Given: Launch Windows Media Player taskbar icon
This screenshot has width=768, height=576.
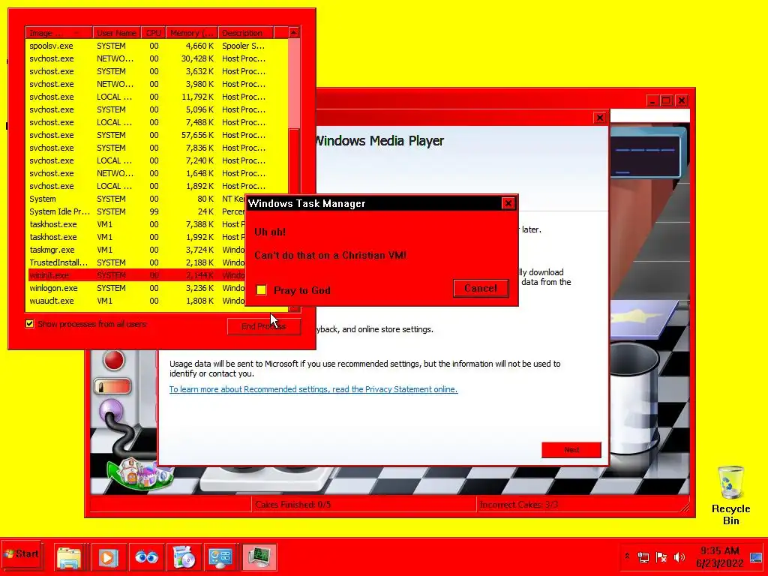Looking at the screenshot, I should [109, 557].
